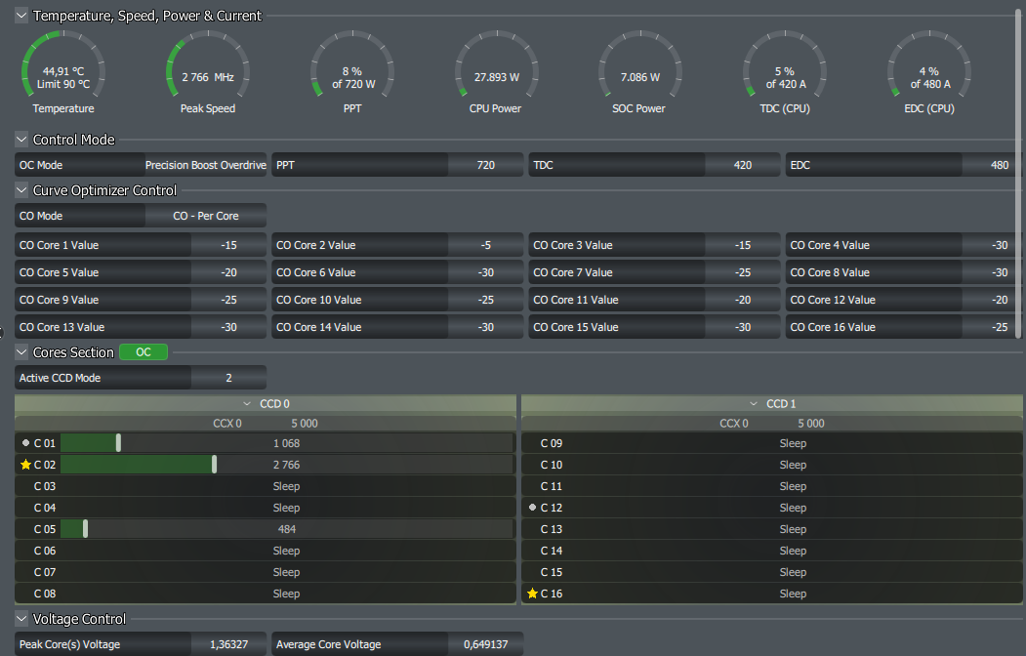
Task: Select the sleeping core row C 08
Action: tap(265, 594)
